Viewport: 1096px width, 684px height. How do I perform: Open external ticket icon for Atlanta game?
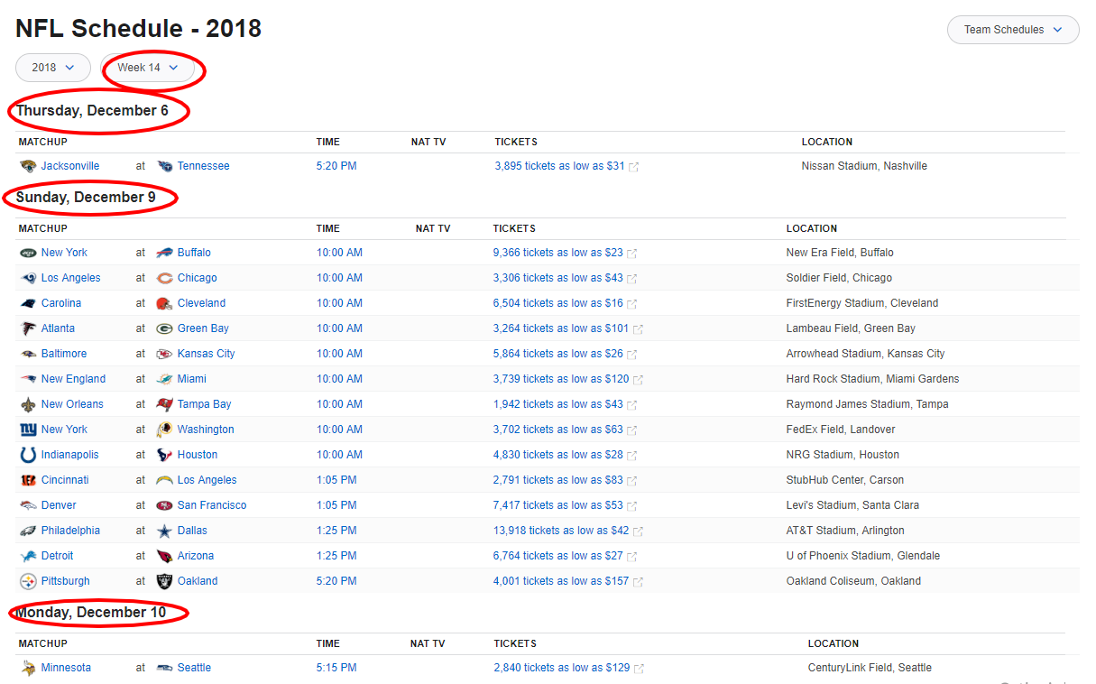(639, 329)
